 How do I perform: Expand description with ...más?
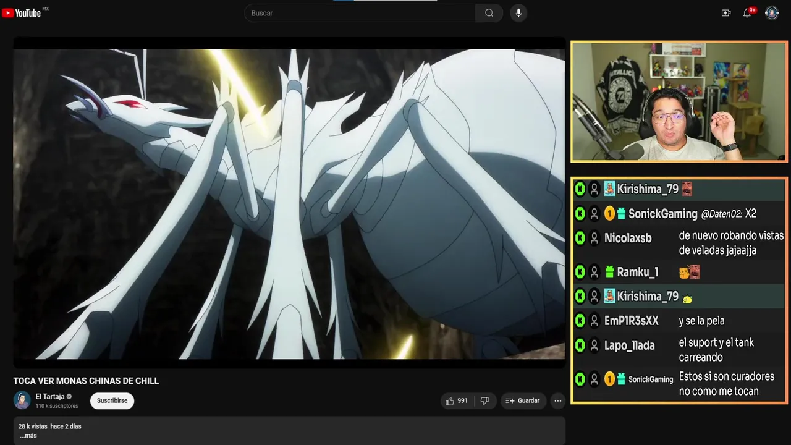(x=28, y=436)
